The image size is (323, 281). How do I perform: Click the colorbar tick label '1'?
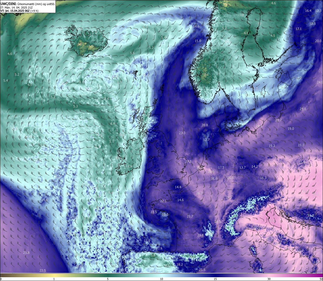(54, 279)
